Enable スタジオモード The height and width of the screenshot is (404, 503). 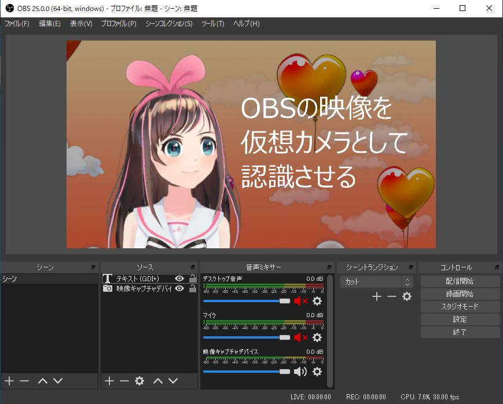click(460, 306)
